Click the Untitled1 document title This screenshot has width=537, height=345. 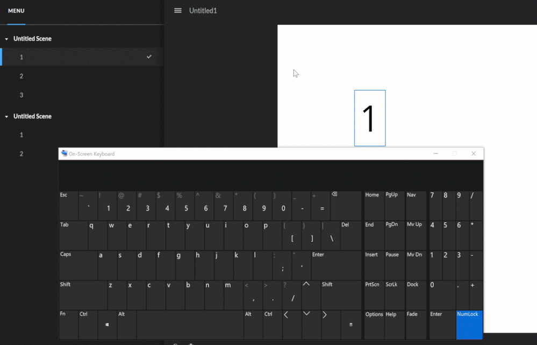pyautogui.click(x=203, y=11)
